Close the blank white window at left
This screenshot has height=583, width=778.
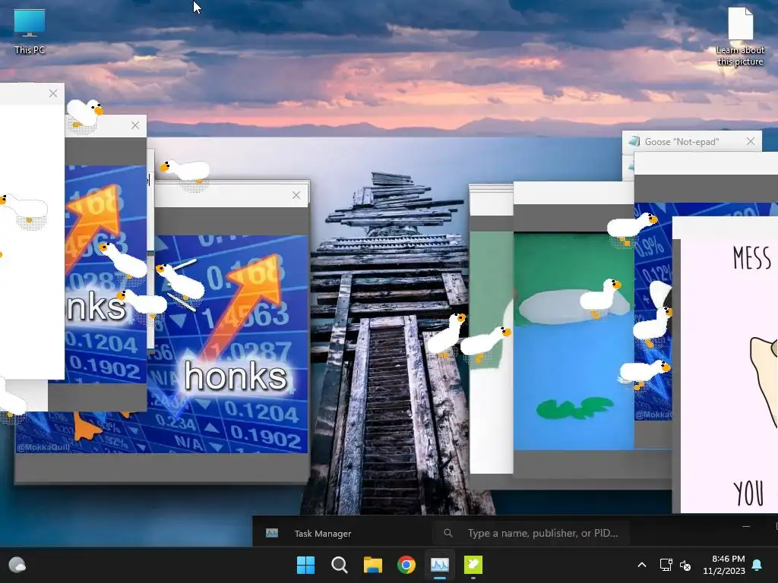point(53,93)
